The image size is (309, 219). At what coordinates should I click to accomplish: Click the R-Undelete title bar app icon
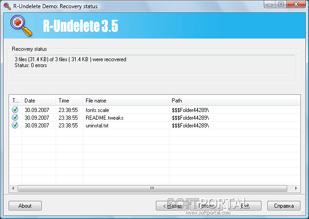point(7,6)
